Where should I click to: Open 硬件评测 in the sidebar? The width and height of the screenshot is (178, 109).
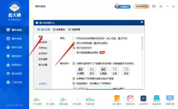15,48
